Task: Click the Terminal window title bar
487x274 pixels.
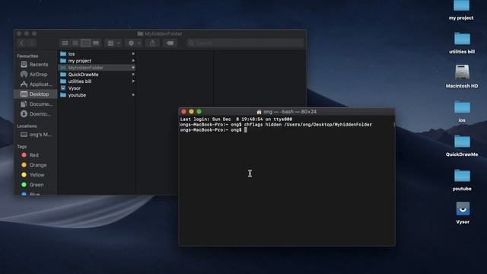Action: pyautogui.click(x=287, y=112)
